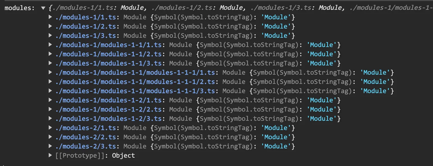433x166 pixels.
Task: Collapse the modules object root arrow
Action: click(x=43, y=8)
